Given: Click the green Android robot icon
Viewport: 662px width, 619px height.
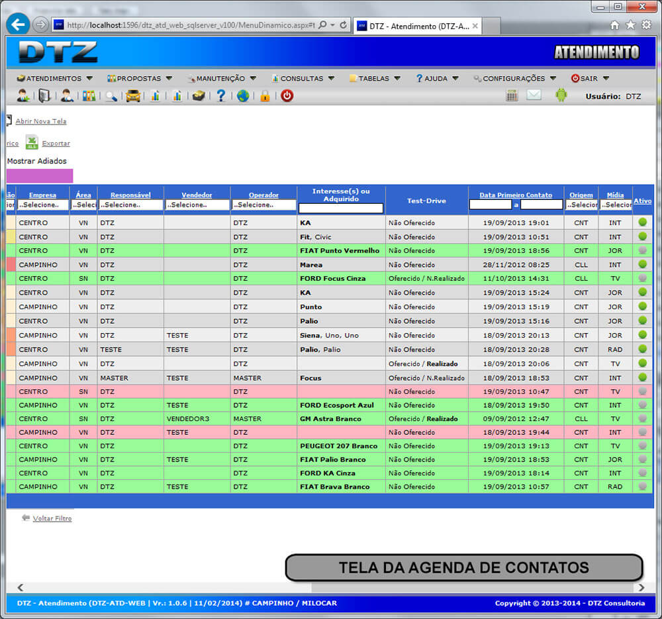Looking at the screenshot, I should point(561,95).
